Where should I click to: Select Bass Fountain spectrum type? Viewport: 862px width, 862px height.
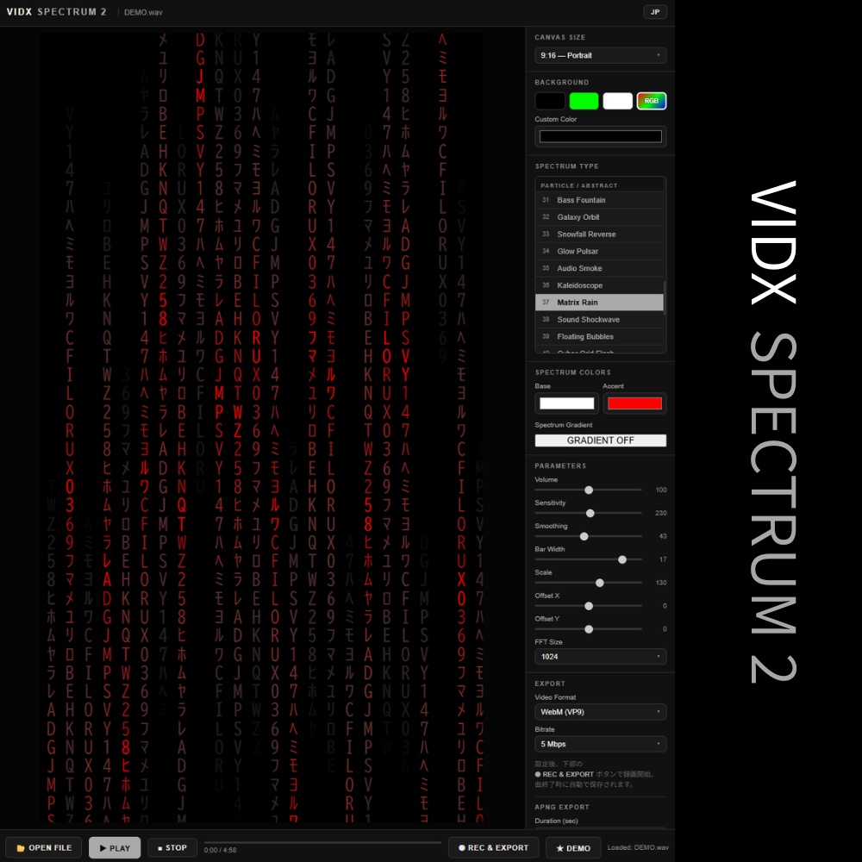pyautogui.click(x=599, y=200)
